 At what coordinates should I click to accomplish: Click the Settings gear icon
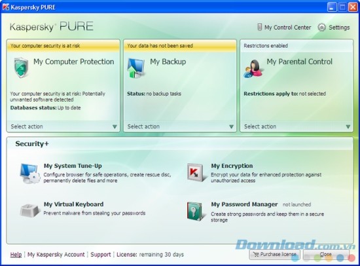[321, 28]
